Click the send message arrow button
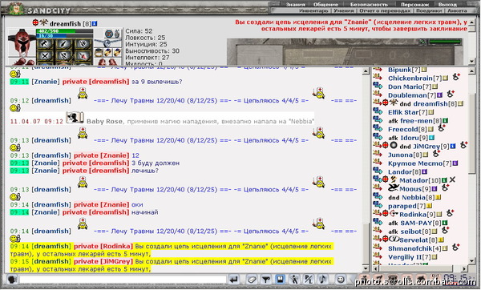Image resolution: width=481 pixels, height=290 pixels. pos(234,280)
